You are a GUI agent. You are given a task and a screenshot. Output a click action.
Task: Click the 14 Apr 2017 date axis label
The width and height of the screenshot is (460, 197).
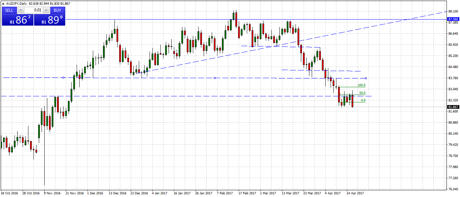(x=355, y=193)
